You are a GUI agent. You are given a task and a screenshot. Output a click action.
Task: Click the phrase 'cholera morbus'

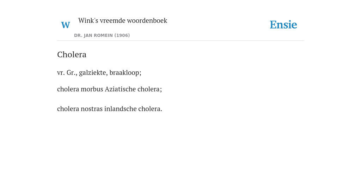point(80,89)
